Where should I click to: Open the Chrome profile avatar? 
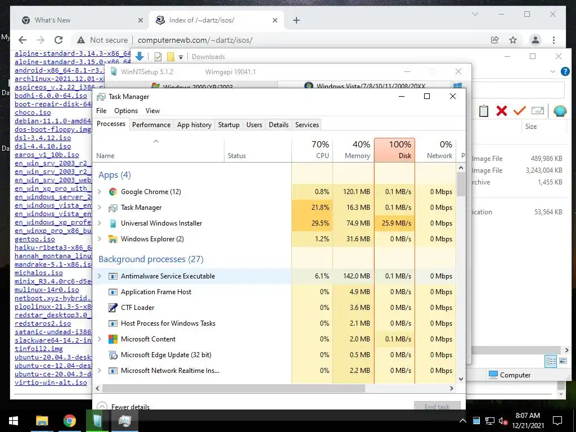click(535, 40)
